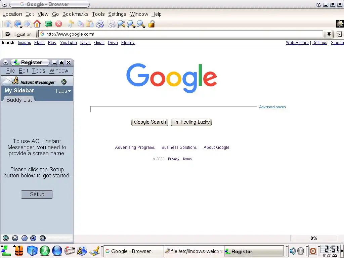Open Mail envelope icon in the Register window
This screenshot has height=258, width=344.
[15, 238]
